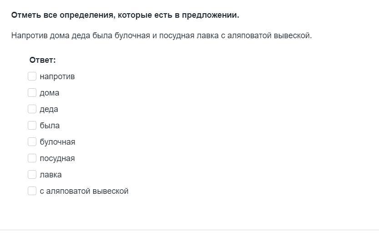Click the 'лавка' option label text
Screen dimensions: 379x237
click(x=51, y=175)
